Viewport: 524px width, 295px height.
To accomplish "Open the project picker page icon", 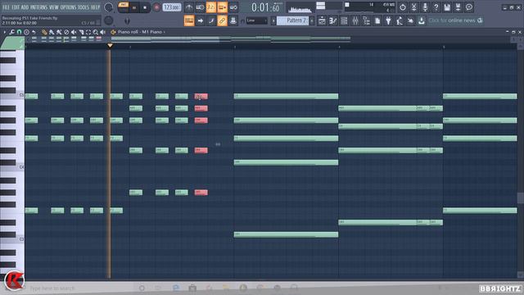I will coord(377,20).
